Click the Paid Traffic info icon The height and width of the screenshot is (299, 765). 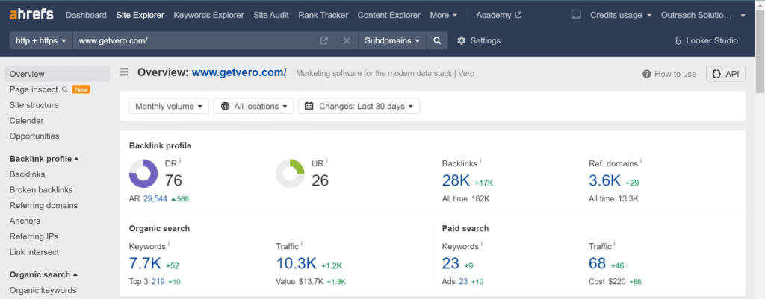[x=616, y=244]
